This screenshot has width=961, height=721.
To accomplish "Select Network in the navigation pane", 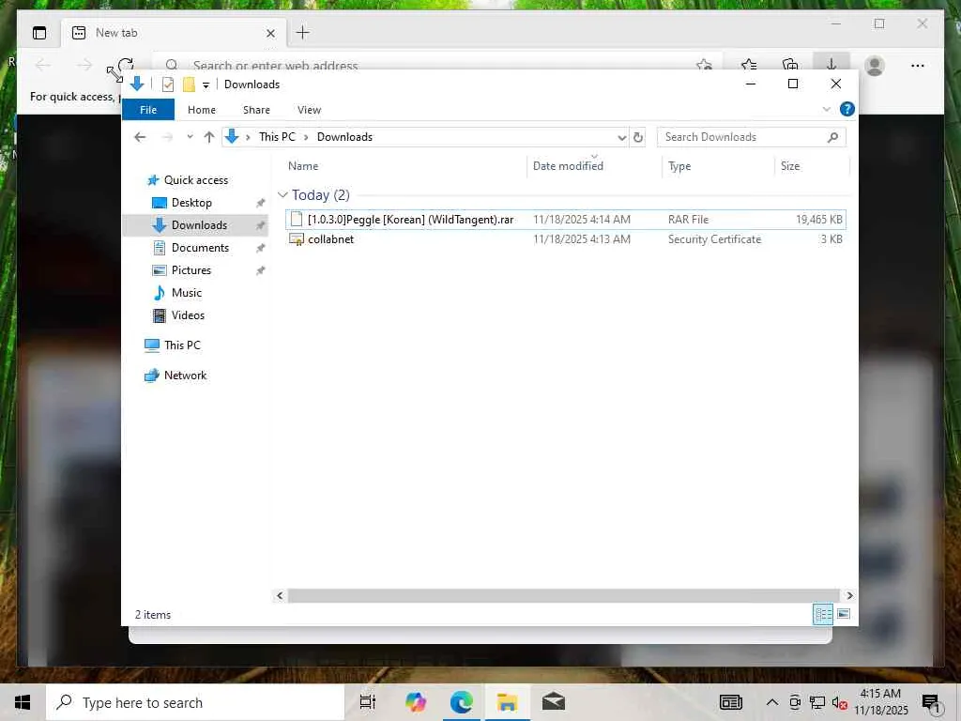I will [185, 376].
